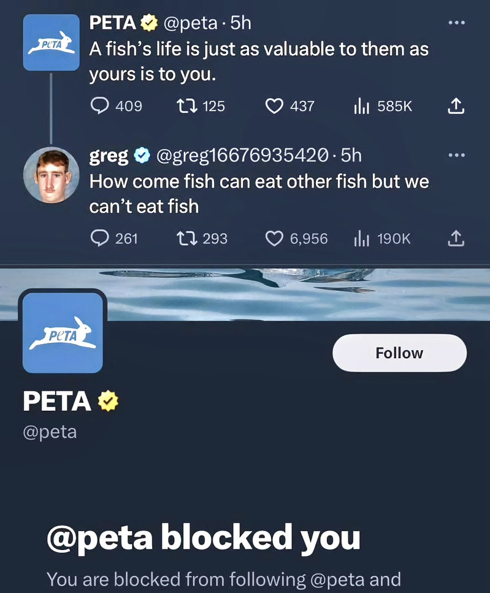This screenshot has height=593, width=490.
Task: Share PETA's tweet via share icon
Action: [x=456, y=106]
